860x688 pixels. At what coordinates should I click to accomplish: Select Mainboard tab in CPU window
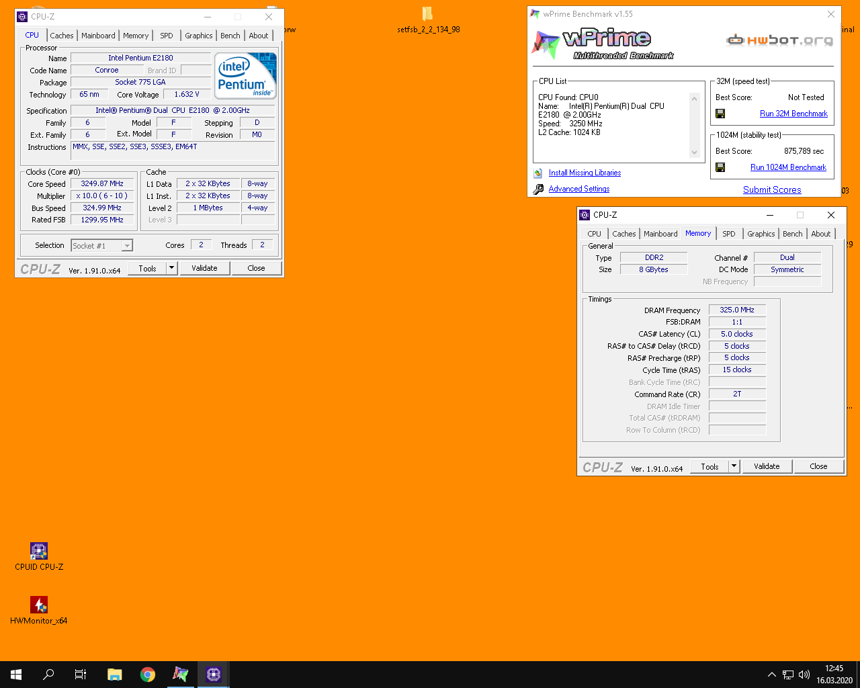click(98, 36)
